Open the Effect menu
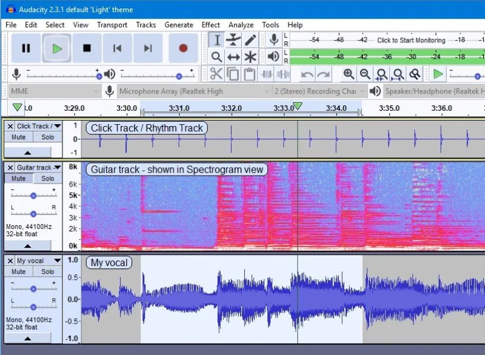 point(210,25)
